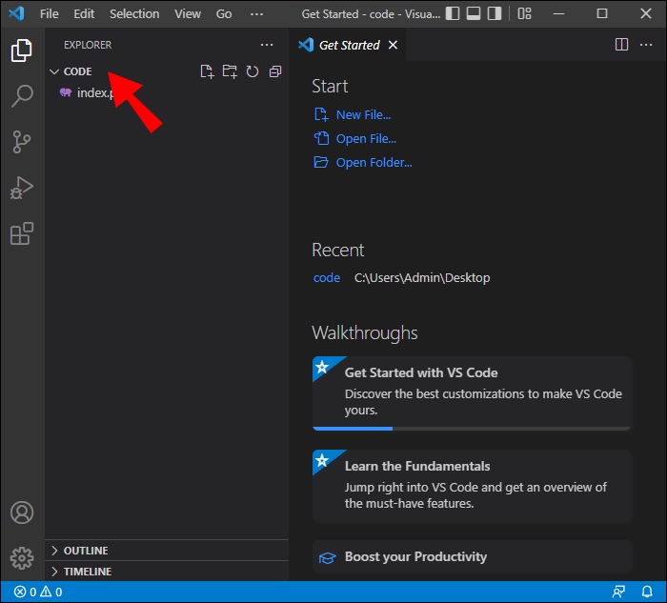Refresh the Explorer file tree
The width and height of the screenshot is (667, 603).
click(x=253, y=71)
